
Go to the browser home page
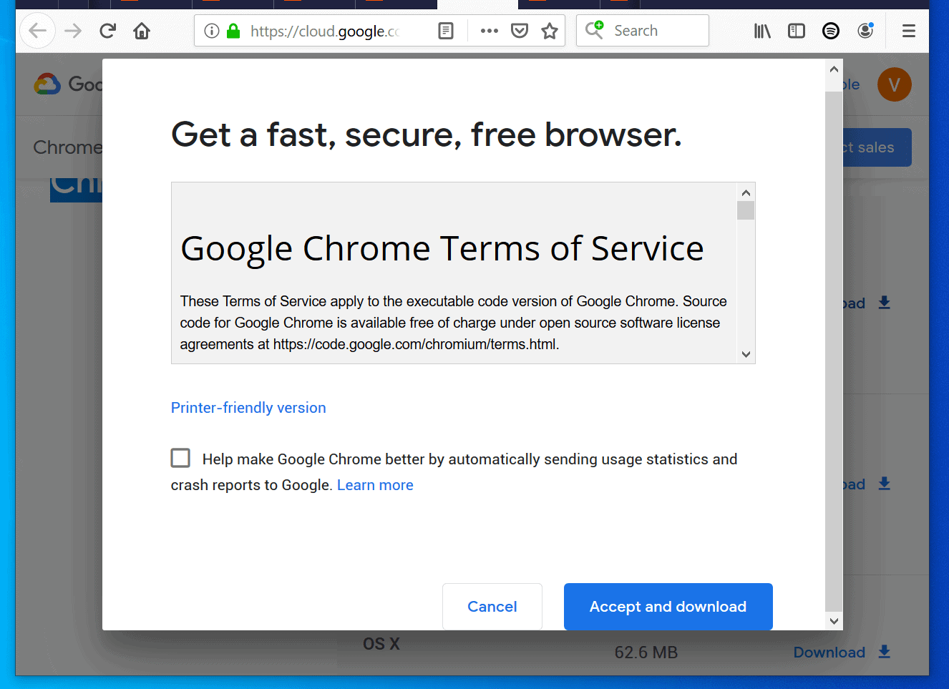(x=141, y=30)
